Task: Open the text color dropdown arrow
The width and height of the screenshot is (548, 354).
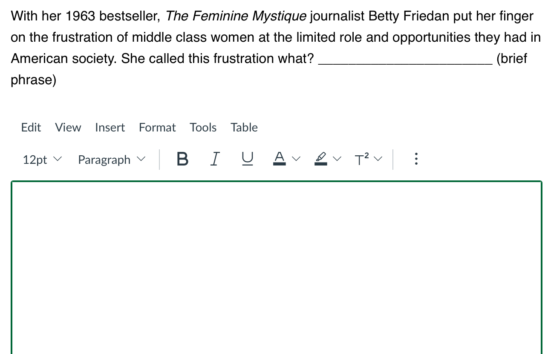Action: (x=296, y=159)
